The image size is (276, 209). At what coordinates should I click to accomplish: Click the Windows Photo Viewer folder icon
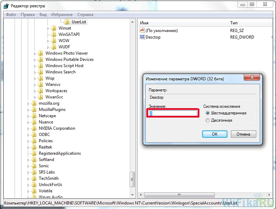41,53
